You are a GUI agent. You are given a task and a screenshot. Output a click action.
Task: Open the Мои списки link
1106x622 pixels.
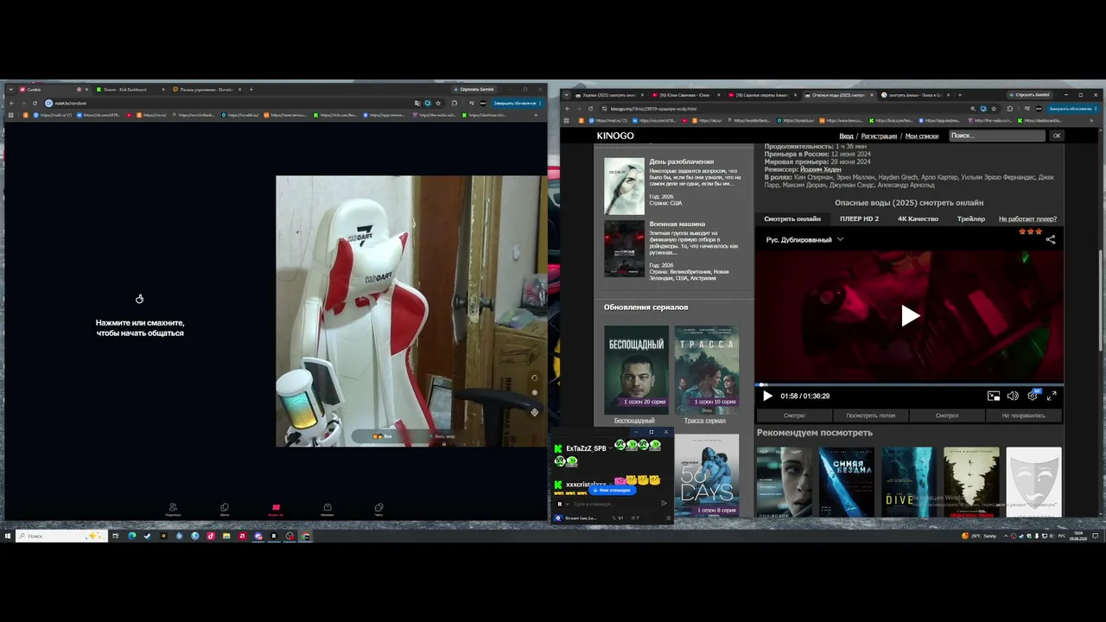tap(922, 136)
